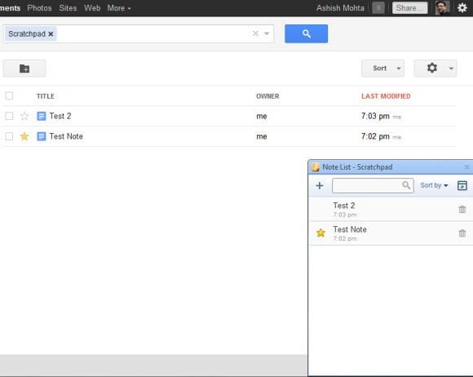Viewport: 473px width, 377px height.
Task: Go to Web in the top bar
Action: [x=92, y=8]
